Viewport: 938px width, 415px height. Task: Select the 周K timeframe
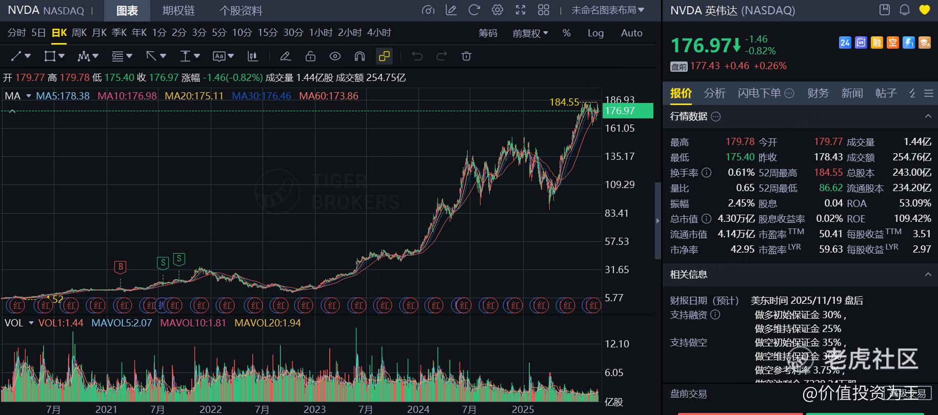[x=79, y=33]
